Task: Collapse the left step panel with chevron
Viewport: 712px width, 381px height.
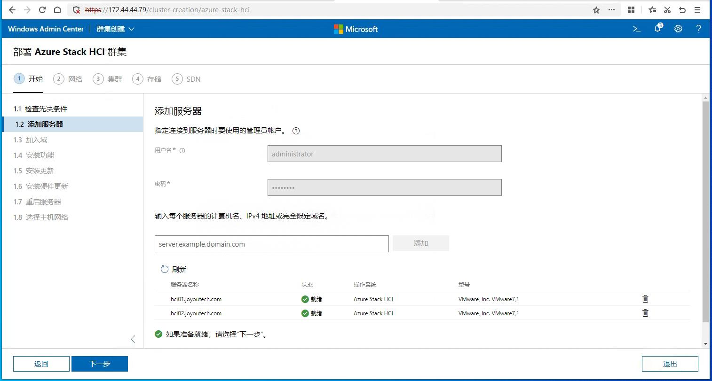Action: [x=133, y=339]
